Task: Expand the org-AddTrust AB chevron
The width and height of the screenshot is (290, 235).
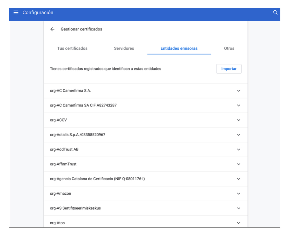Action: 239,150
